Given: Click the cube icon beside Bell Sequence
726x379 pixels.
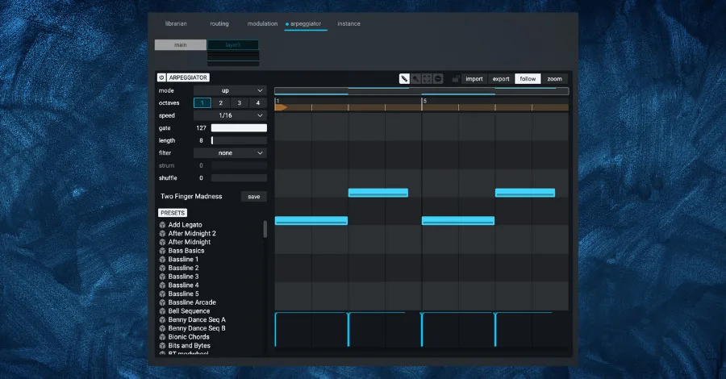Looking at the screenshot, I should [162, 311].
